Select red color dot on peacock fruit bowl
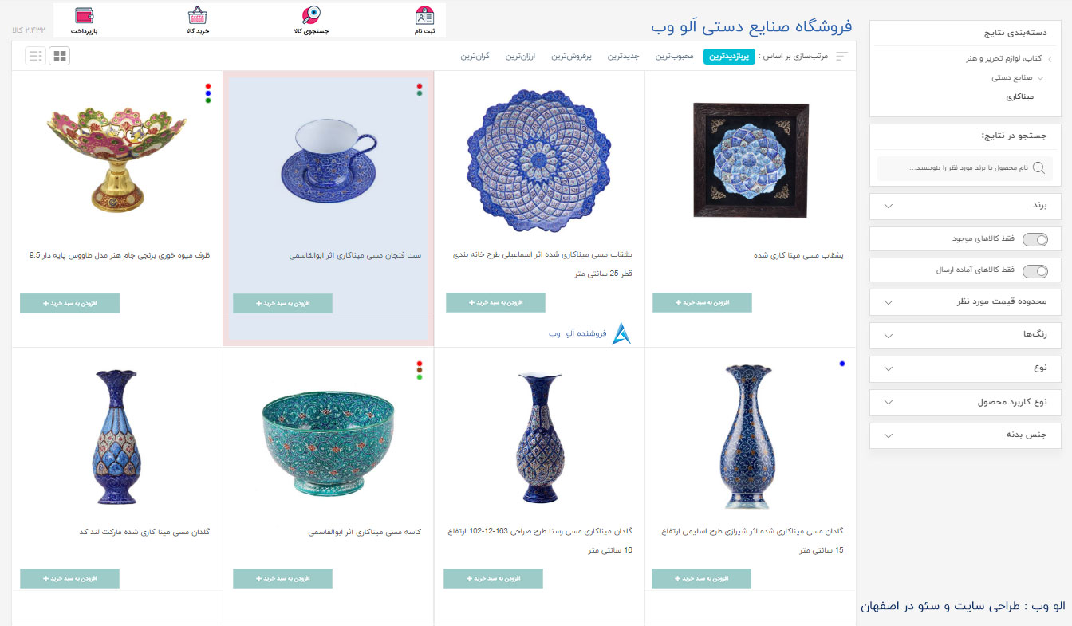This screenshot has height=626, width=1072. (208, 86)
